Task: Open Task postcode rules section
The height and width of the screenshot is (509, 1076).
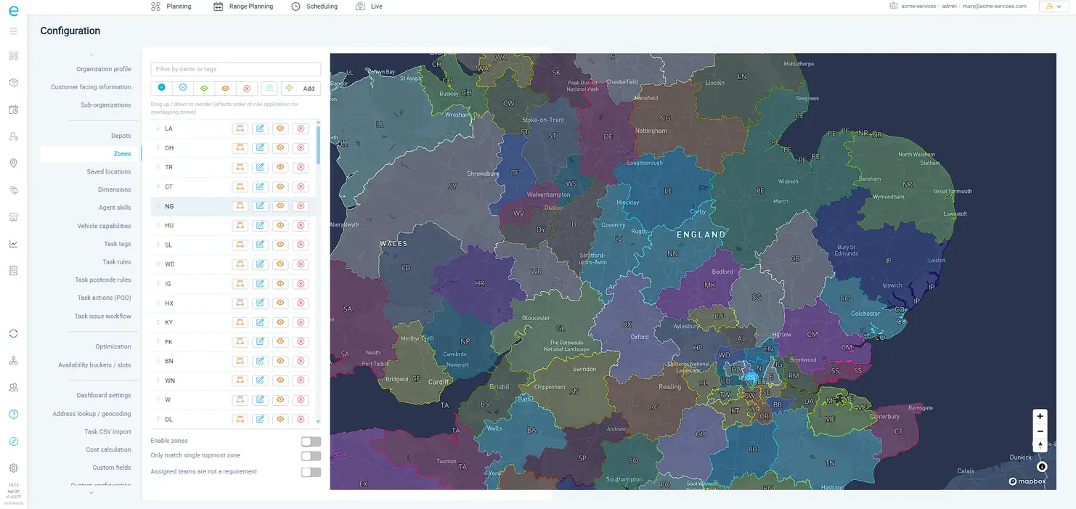Action: click(x=103, y=280)
